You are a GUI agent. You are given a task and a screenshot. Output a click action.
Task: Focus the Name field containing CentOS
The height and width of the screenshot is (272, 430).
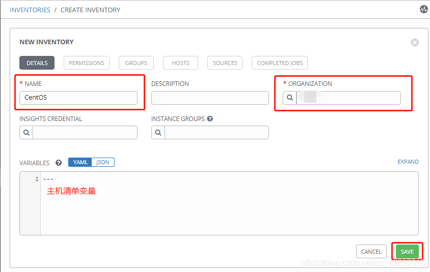click(x=78, y=98)
